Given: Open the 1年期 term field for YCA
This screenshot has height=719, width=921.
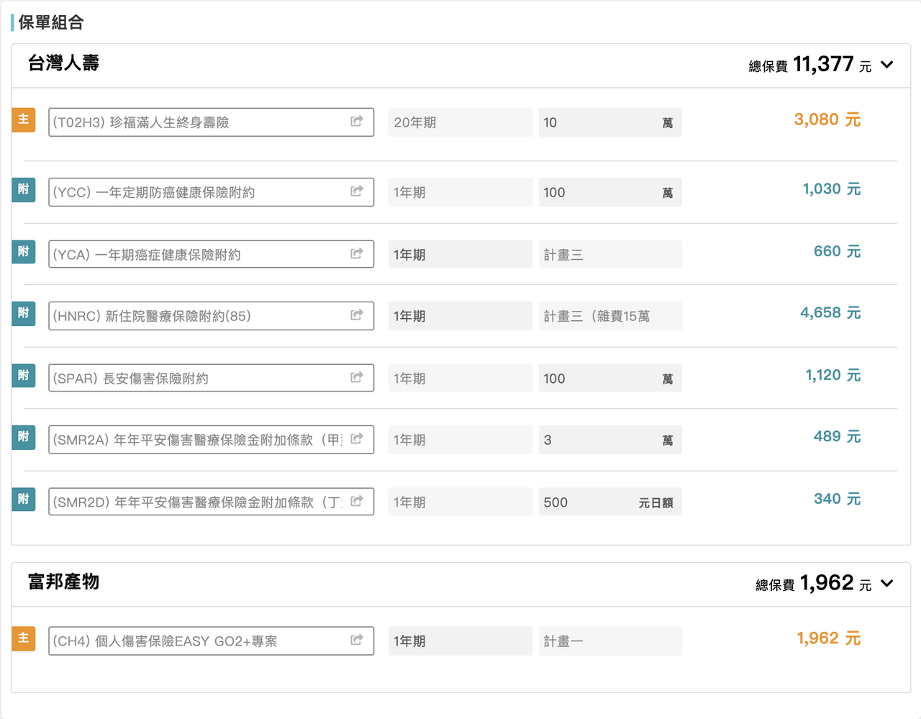Looking at the screenshot, I should click(460, 254).
